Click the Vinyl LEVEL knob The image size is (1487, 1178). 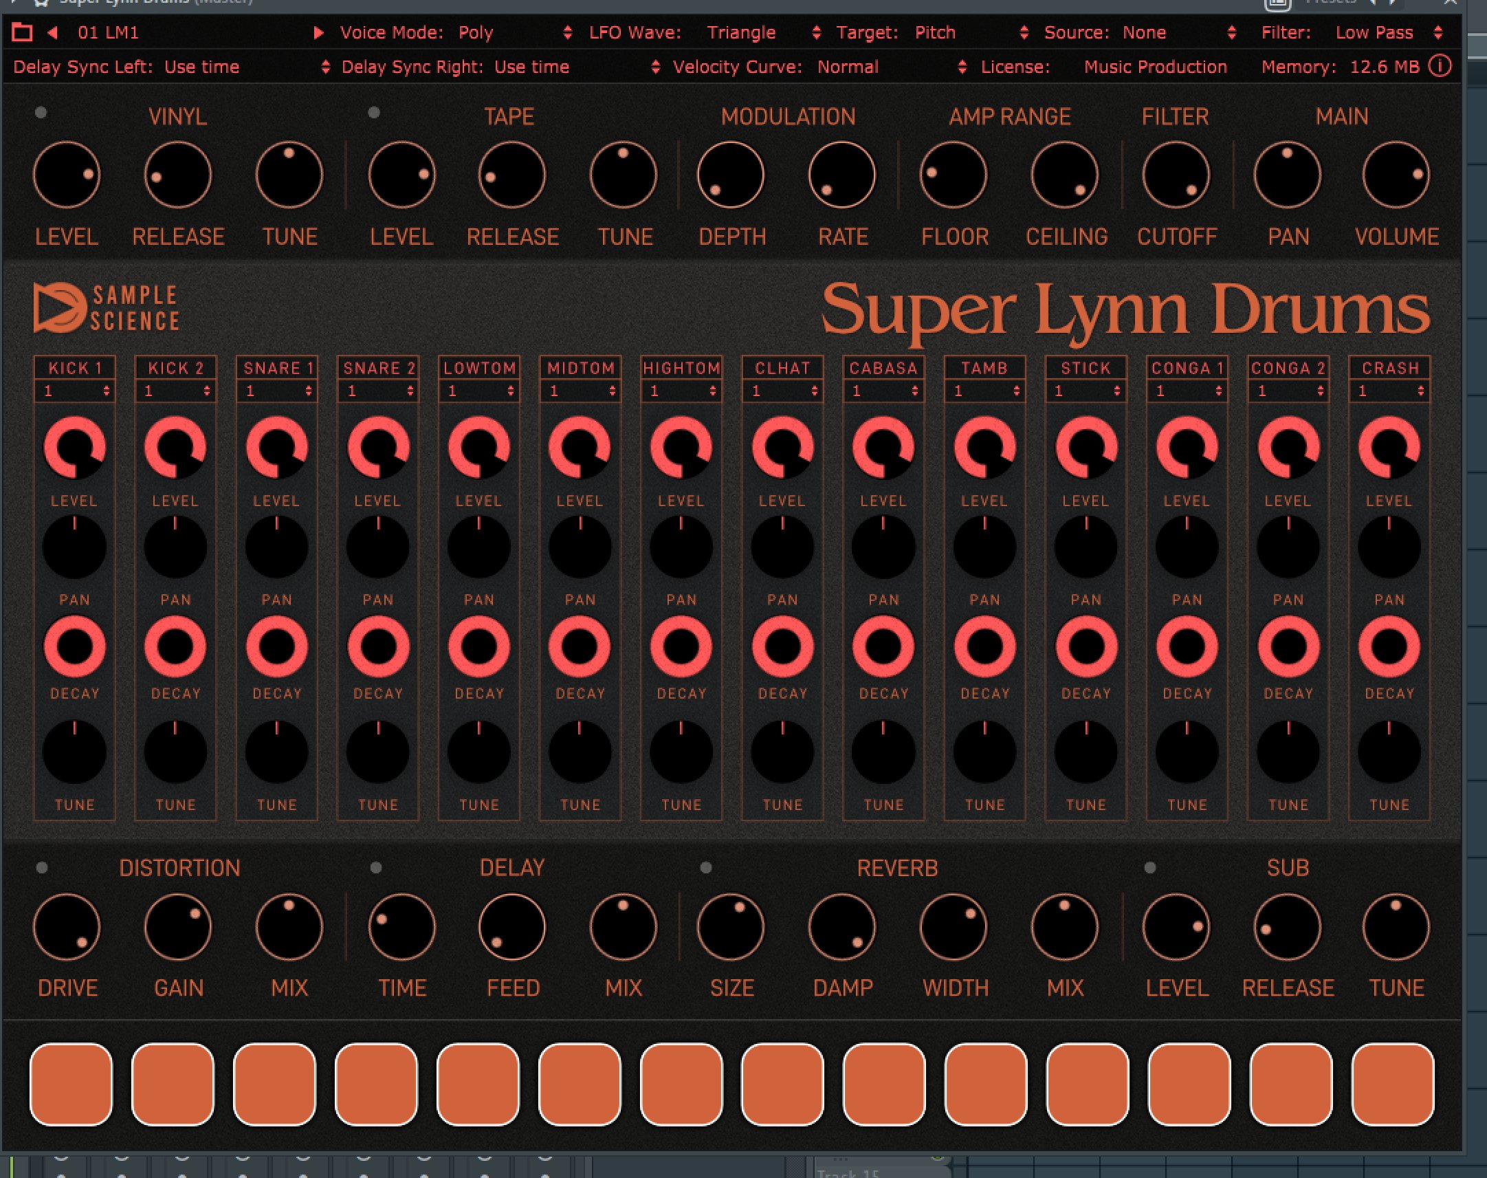click(67, 175)
